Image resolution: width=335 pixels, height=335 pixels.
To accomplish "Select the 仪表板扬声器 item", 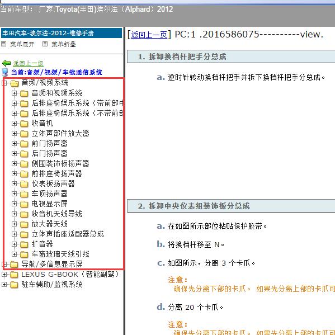I will pyautogui.click(x=53, y=183).
